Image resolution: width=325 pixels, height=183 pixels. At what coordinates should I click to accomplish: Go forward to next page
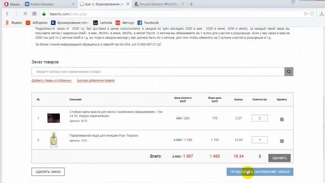pos(16,14)
